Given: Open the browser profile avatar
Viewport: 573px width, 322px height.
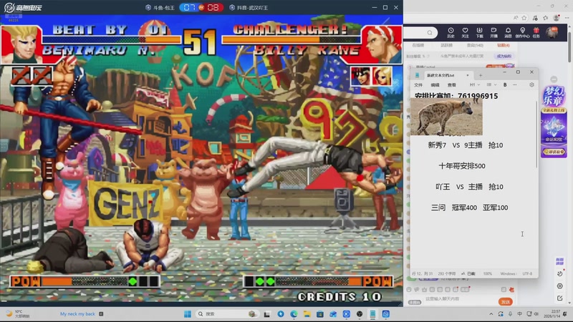Looking at the screenshot, I should tap(557, 17).
